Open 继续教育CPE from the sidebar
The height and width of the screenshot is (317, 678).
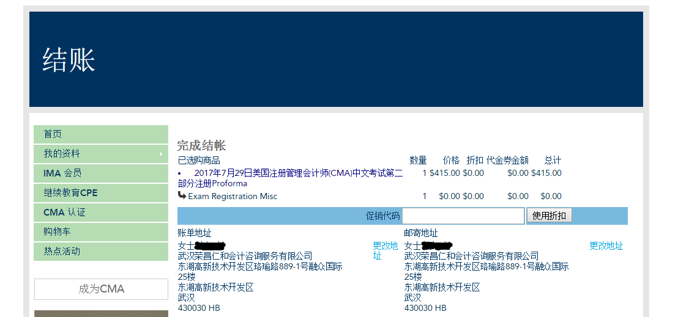point(70,193)
